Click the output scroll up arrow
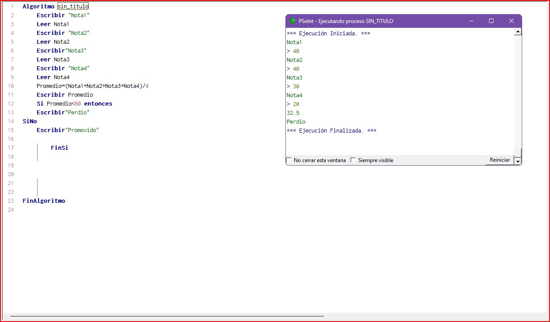The height and width of the screenshot is (322, 550). pyautogui.click(x=518, y=32)
